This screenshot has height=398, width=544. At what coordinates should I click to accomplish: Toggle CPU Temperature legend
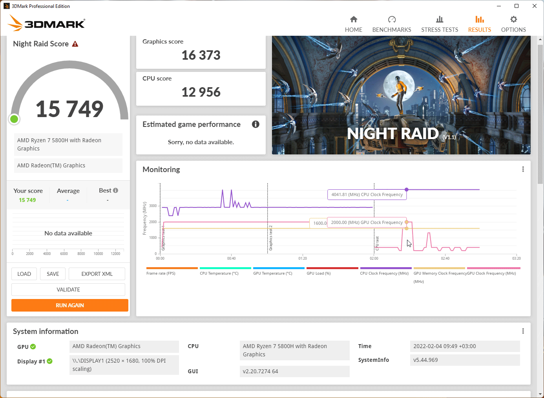click(225, 271)
